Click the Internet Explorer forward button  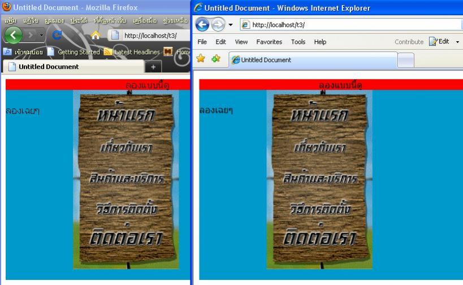(218, 25)
